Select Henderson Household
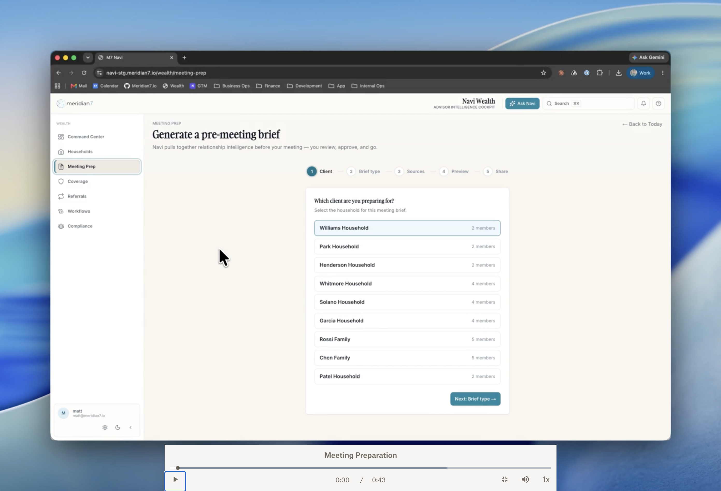This screenshot has width=721, height=491. [407, 265]
